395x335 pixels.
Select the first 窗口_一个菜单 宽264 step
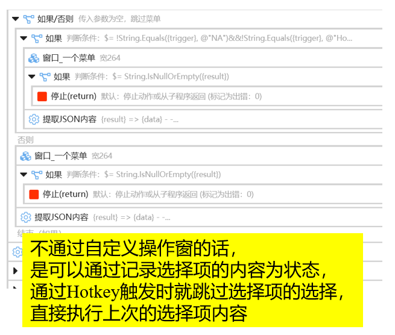point(203,58)
